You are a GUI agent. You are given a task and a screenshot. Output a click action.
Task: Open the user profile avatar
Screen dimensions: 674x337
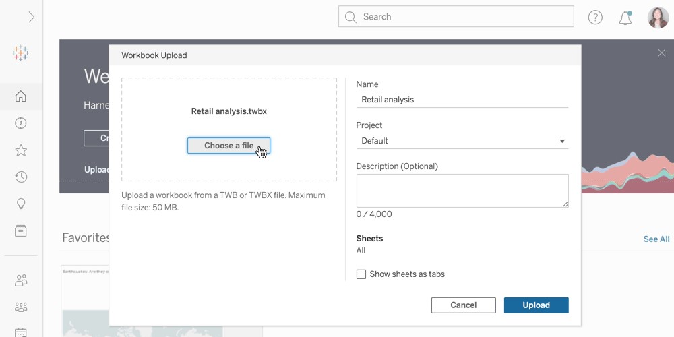[658, 18]
